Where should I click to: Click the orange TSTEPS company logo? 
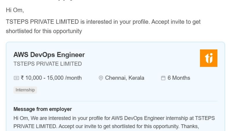(209, 58)
